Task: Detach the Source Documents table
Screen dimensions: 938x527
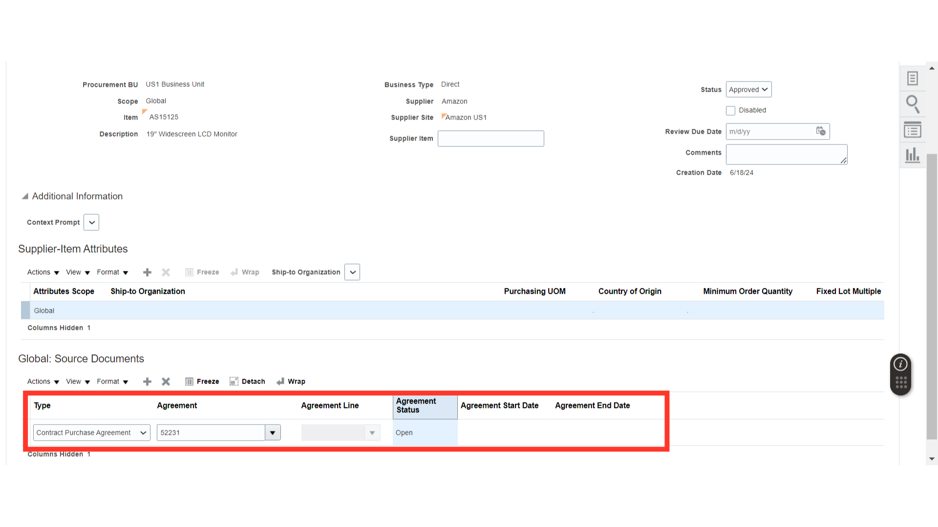Action: pos(248,382)
